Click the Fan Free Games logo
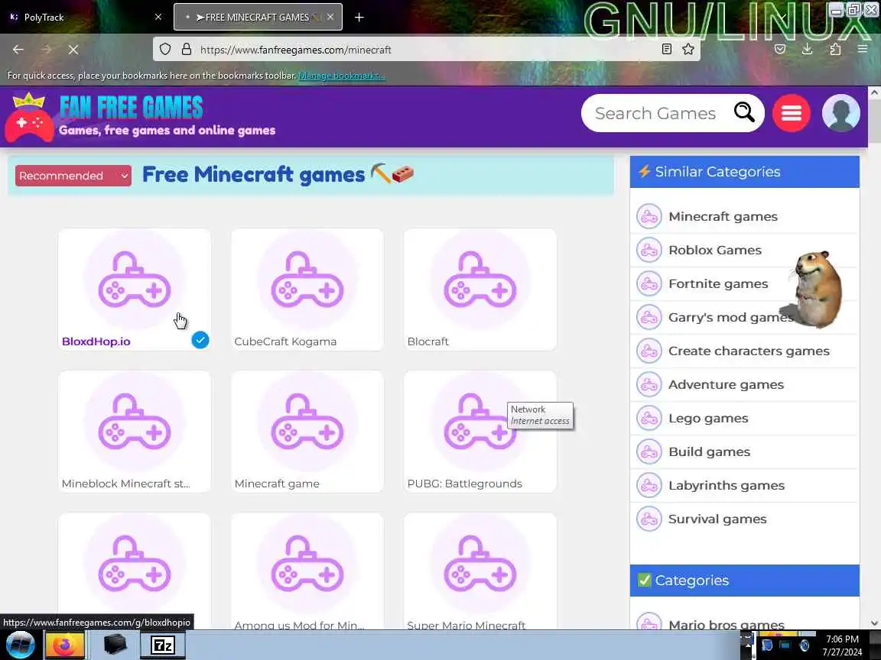 (141, 117)
